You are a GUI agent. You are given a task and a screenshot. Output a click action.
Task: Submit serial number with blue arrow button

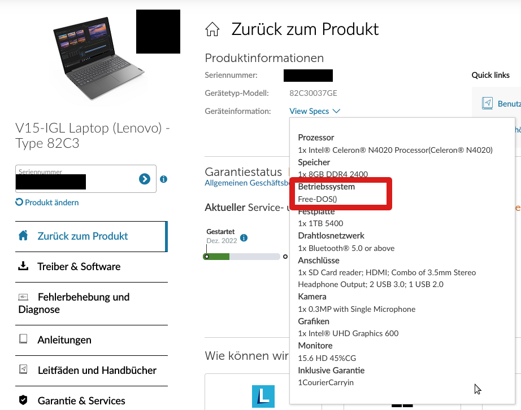tap(145, 179)
